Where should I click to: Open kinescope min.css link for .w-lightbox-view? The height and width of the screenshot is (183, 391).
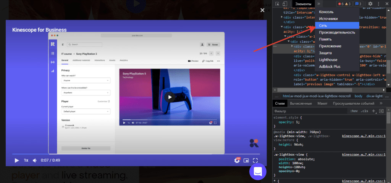click(x=364, y=155)
